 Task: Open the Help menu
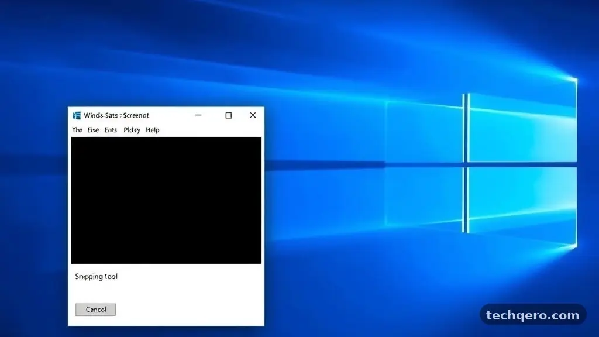pos(153,130)
